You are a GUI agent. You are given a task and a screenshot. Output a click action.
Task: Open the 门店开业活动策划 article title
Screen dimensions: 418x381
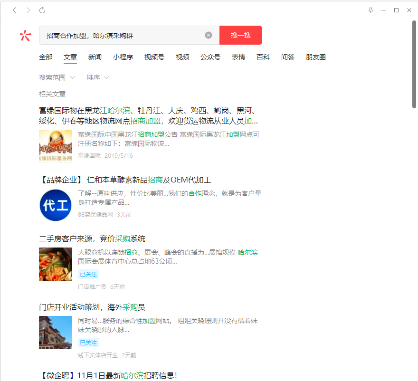click(92, 307)
